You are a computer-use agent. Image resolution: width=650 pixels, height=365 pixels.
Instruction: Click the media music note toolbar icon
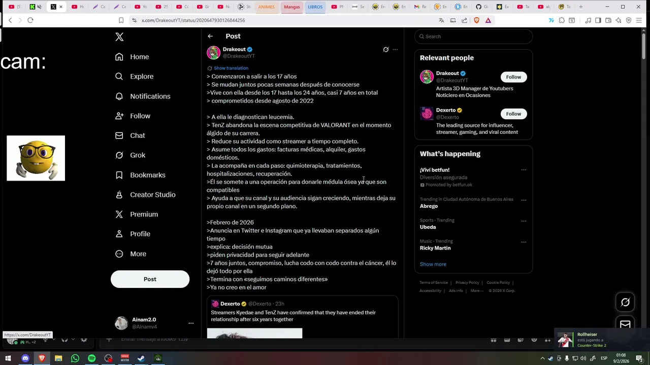coord(588,20)
